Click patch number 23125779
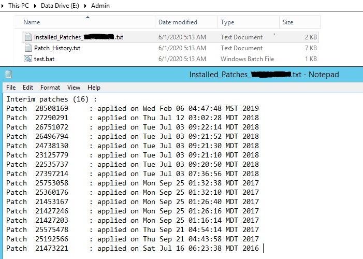The width and height of the screenshot is (363, 259). coord(52,155)
